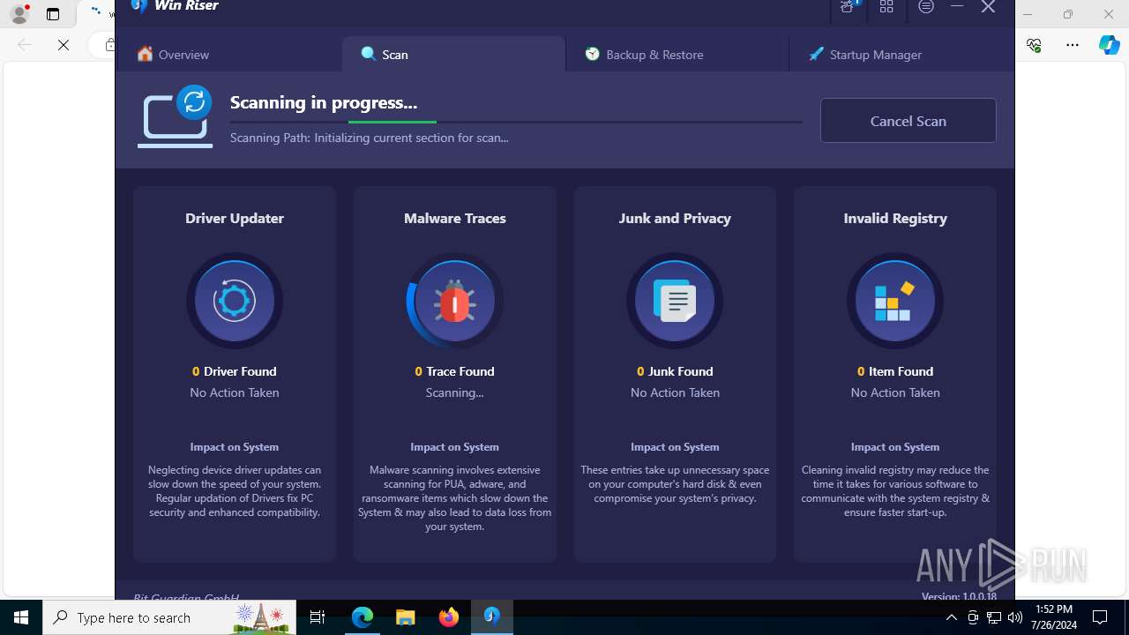Open Edge Browser essentials icon
This screenshot has height=635, width=1129.
[x=1035, y=45]
